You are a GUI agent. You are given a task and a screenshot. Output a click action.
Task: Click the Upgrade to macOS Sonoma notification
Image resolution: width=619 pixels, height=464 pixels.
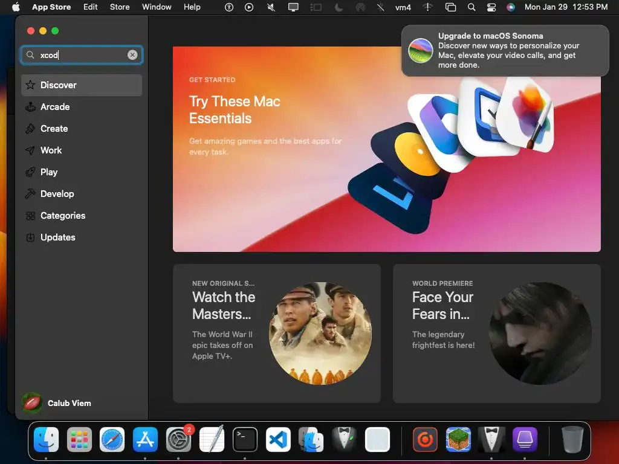(x=505, y=51)
